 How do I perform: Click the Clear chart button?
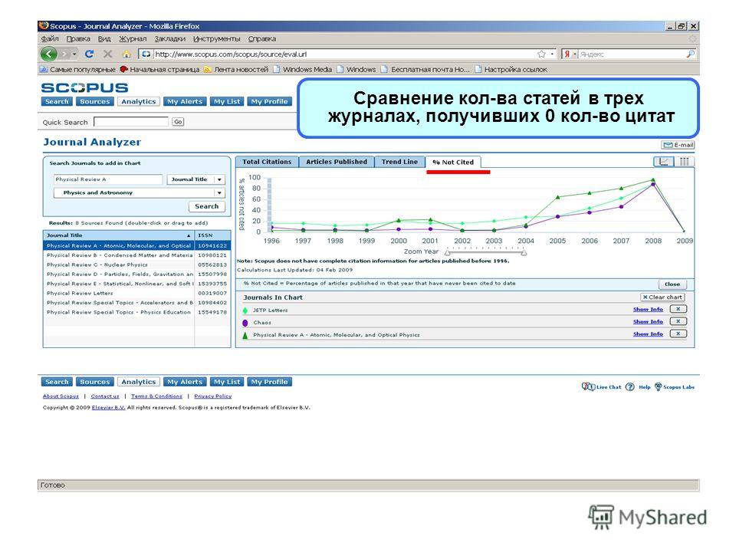pyautogui.click(x=662, y=297)
